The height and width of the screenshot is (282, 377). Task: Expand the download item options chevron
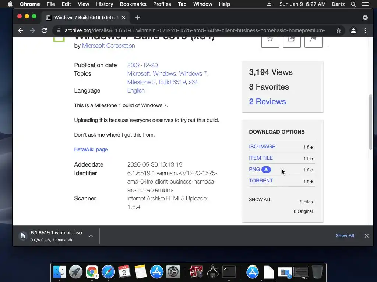point(91,236)
